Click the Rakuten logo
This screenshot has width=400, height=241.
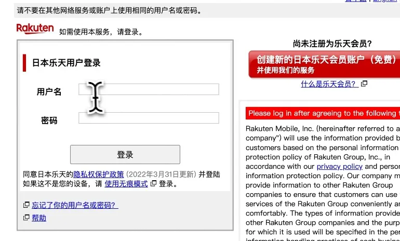click(35, 29)
